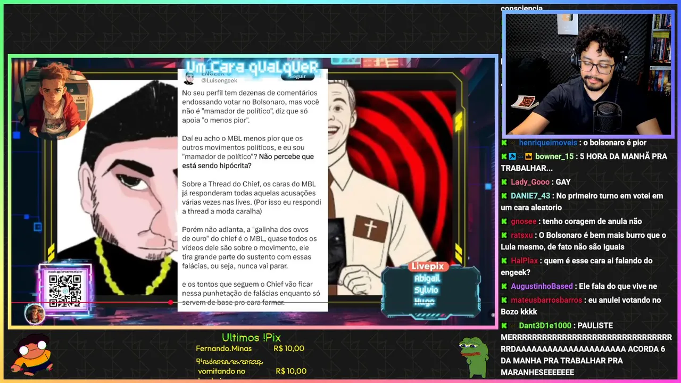Open the @Luisengeek profile handle
Image resolution: width=681 pixels, height=383 pixels.
pos(219,80)
